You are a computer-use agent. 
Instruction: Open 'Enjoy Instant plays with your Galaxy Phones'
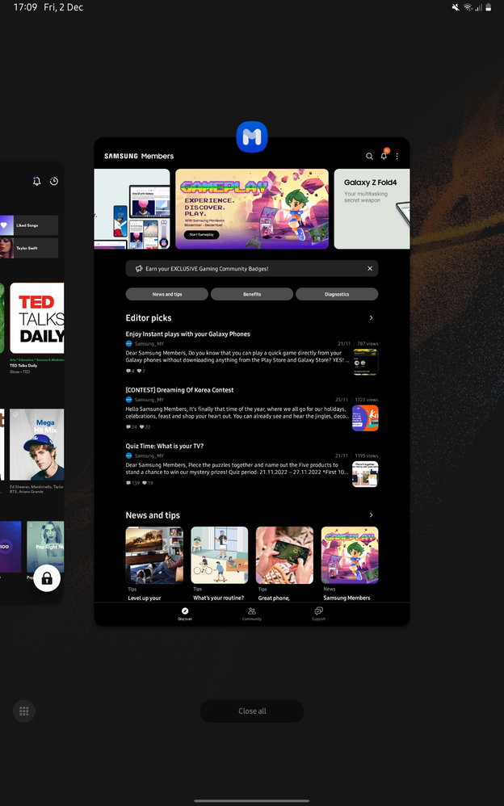(x=187, y=334)
